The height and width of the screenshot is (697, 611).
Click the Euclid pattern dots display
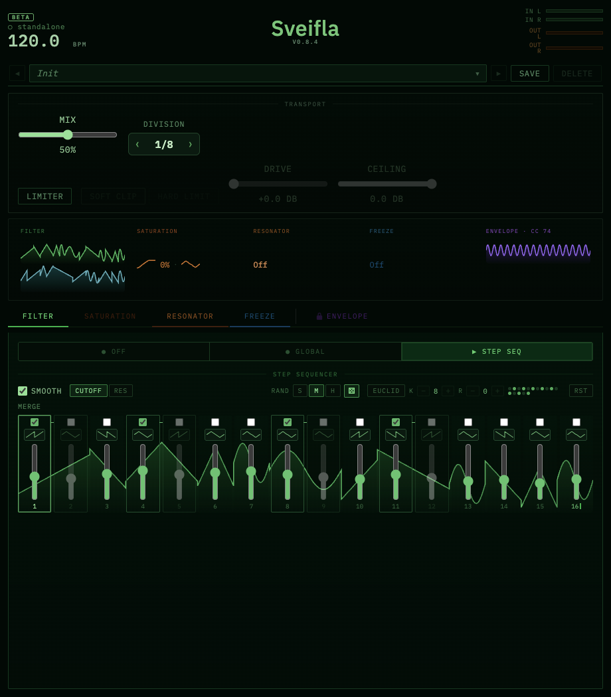coord(533,391)
